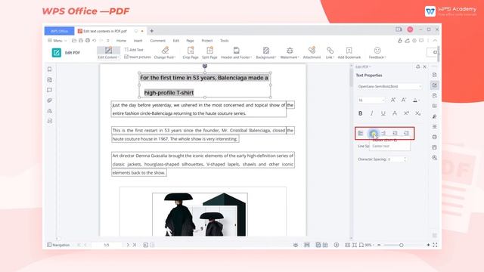Toggle Subscript in Text Properties

(x=417, y=113)
